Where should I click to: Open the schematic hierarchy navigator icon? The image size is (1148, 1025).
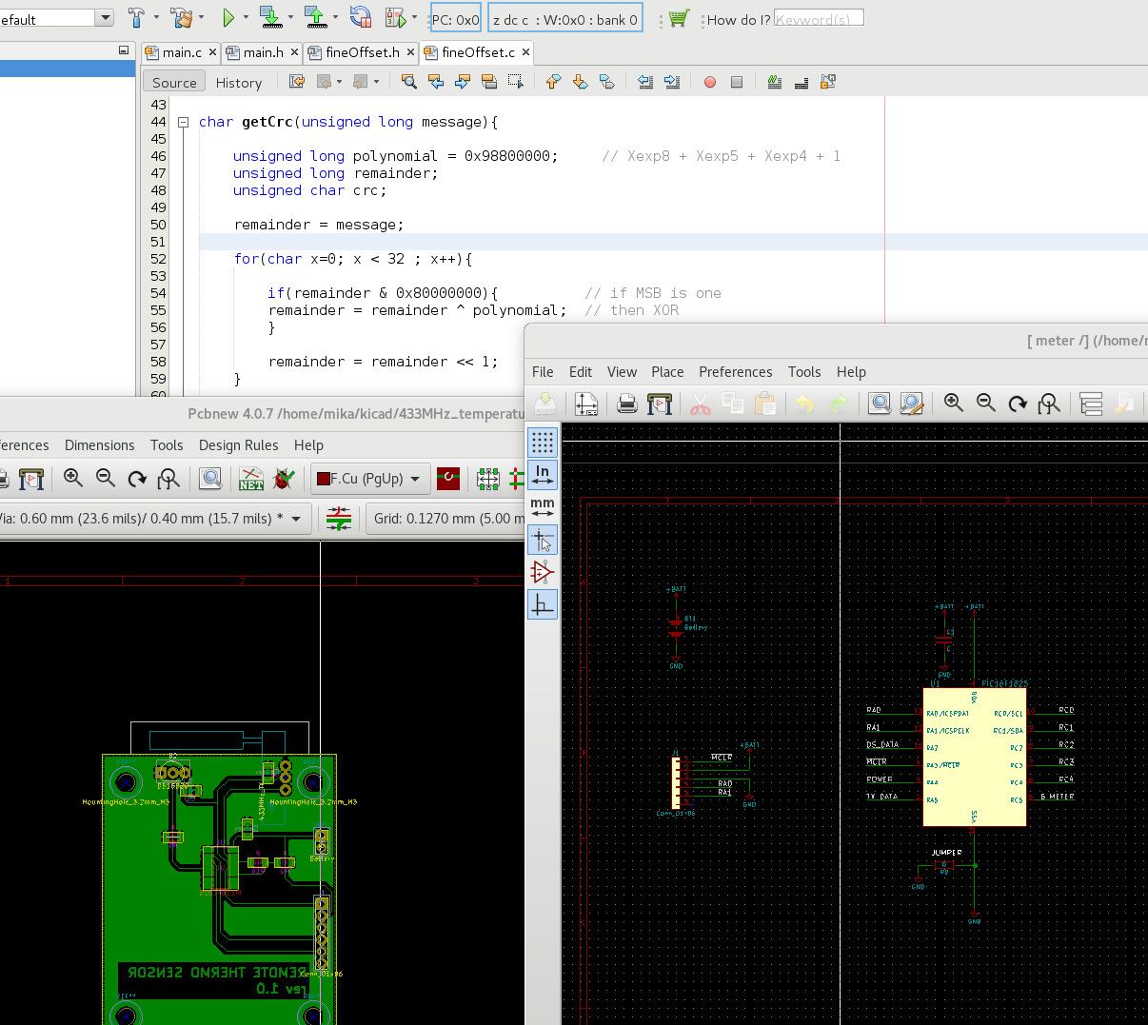[1091, 404]
